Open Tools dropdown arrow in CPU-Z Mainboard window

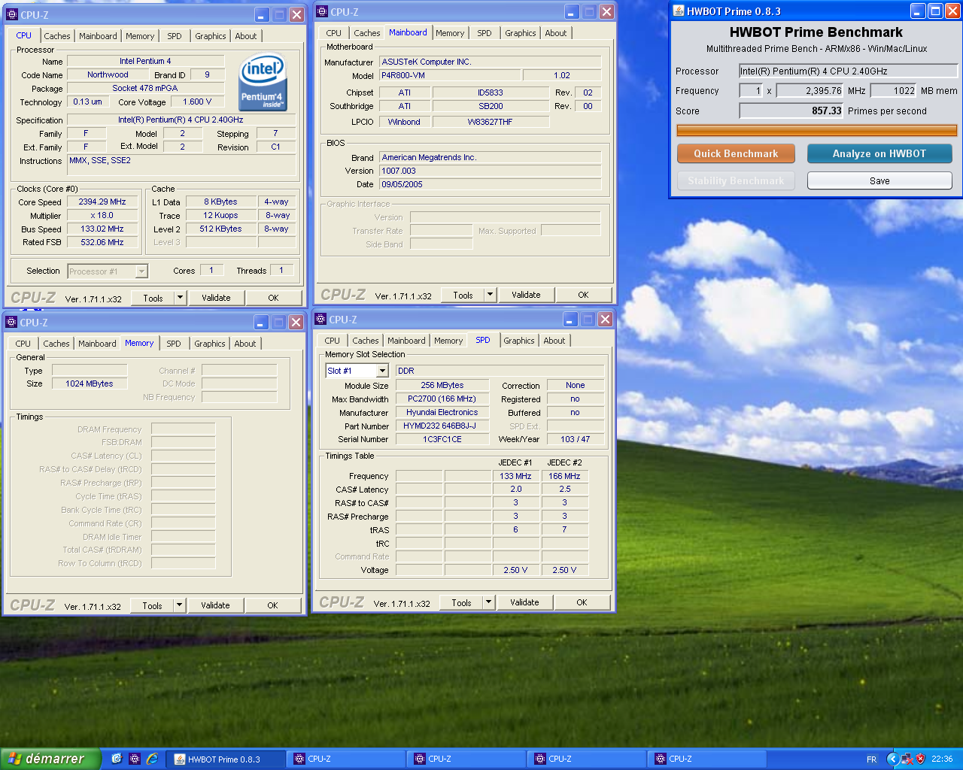pyautogui.click(x=490, y=295)
